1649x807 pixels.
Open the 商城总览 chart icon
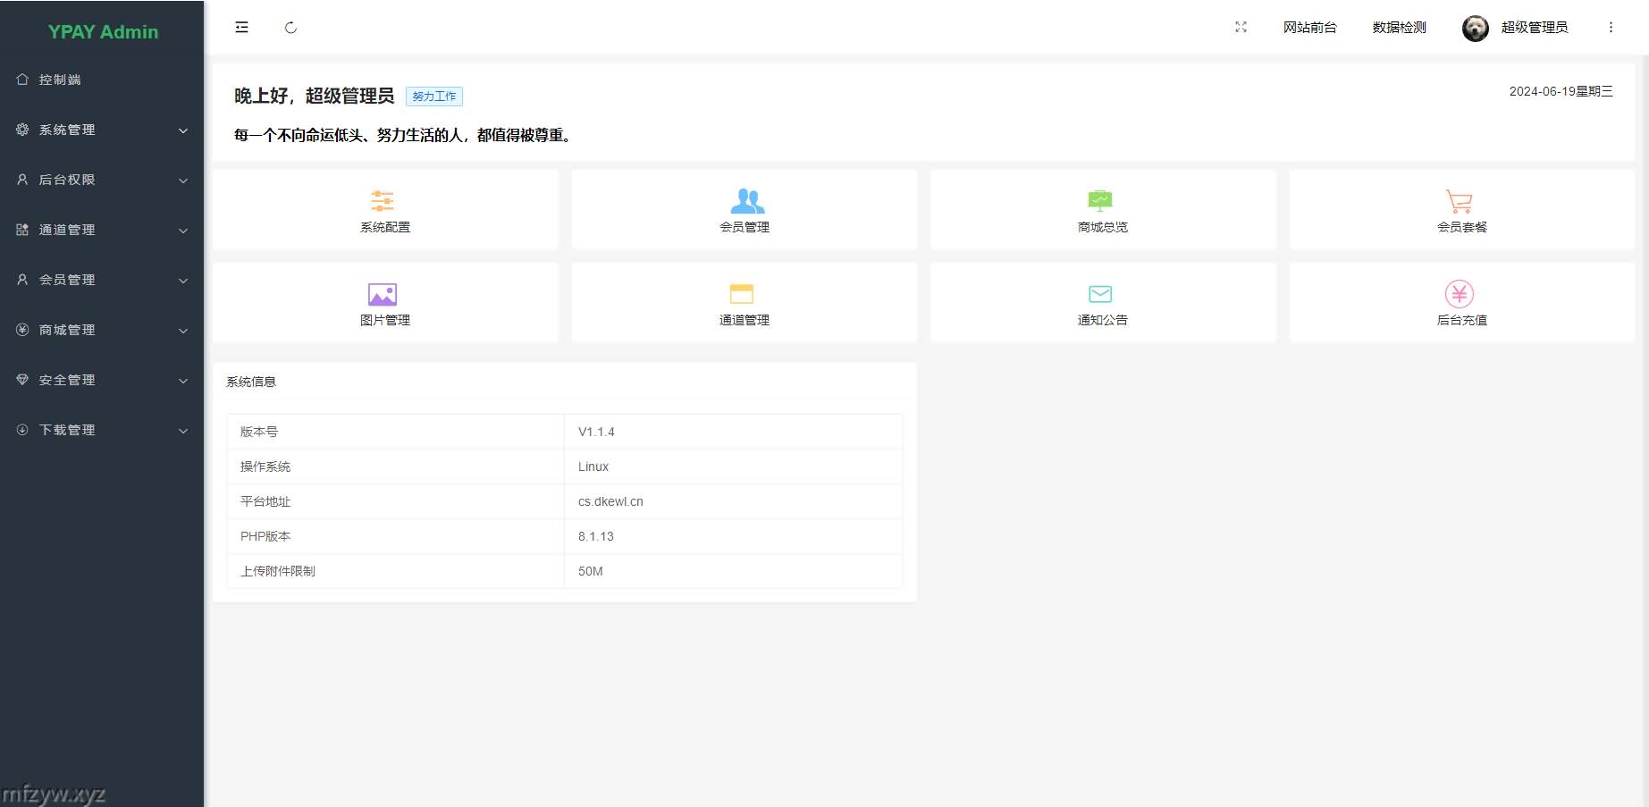(1100, 201)
